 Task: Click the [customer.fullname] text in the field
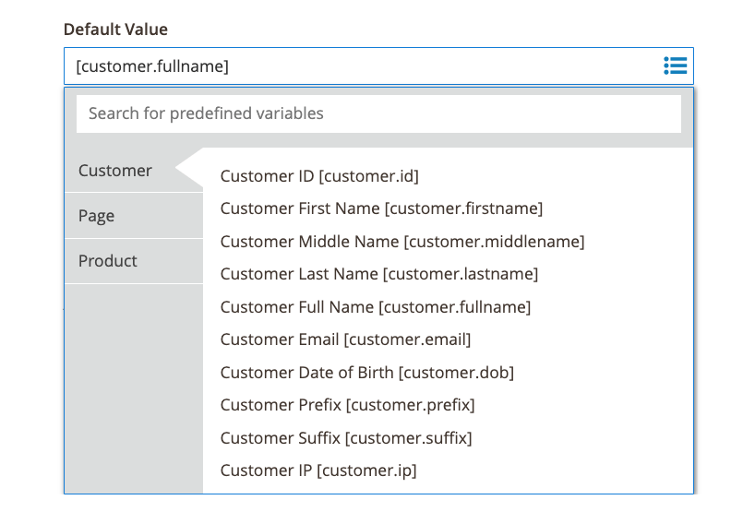click(152, 66)
